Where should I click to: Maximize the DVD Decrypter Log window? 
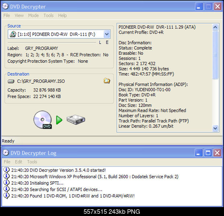pos(208,153)
